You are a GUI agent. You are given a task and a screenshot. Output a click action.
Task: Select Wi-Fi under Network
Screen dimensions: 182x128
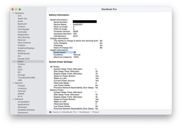point(20,96)
